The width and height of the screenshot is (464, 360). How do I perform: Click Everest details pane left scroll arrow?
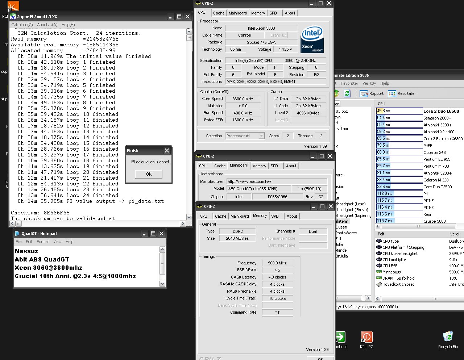378,299
